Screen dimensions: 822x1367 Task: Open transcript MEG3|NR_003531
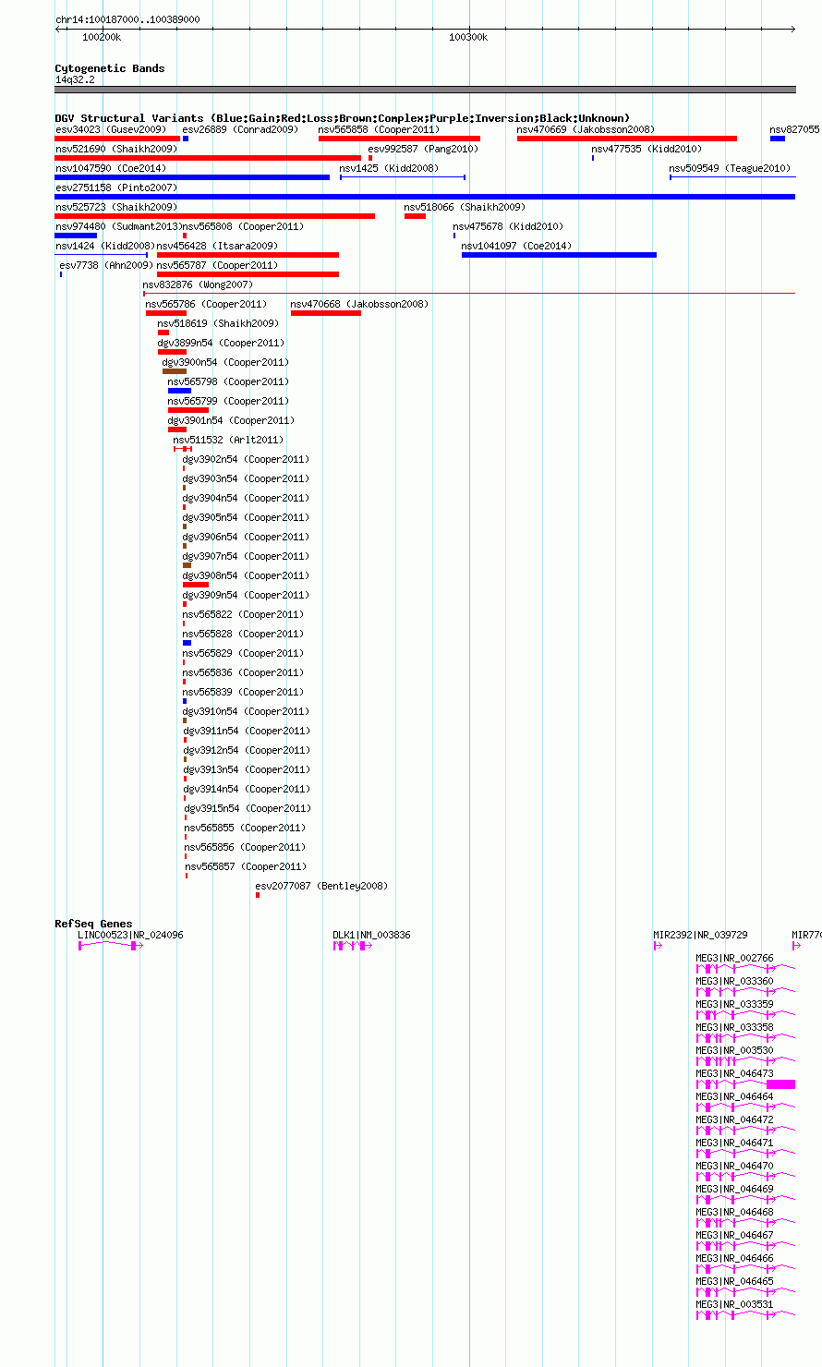735,1304
